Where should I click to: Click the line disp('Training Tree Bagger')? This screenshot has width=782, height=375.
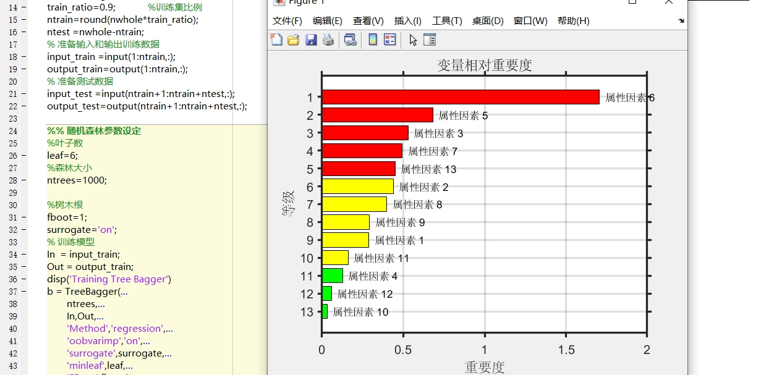109,279
